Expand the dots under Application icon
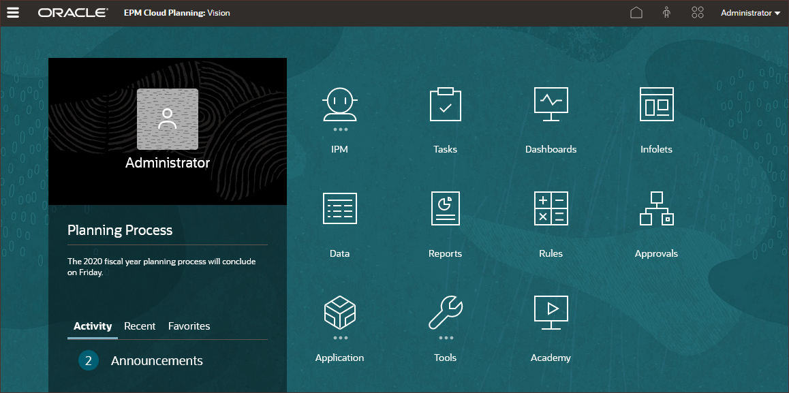789x393 pixels. click(x=340, y=338)
